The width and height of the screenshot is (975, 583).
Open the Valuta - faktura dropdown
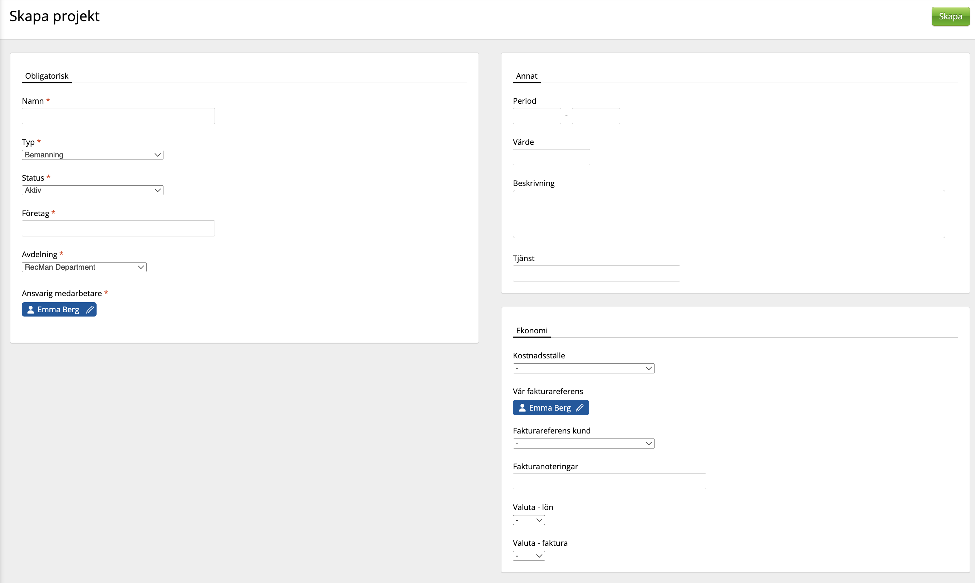(x=528, y=556)
